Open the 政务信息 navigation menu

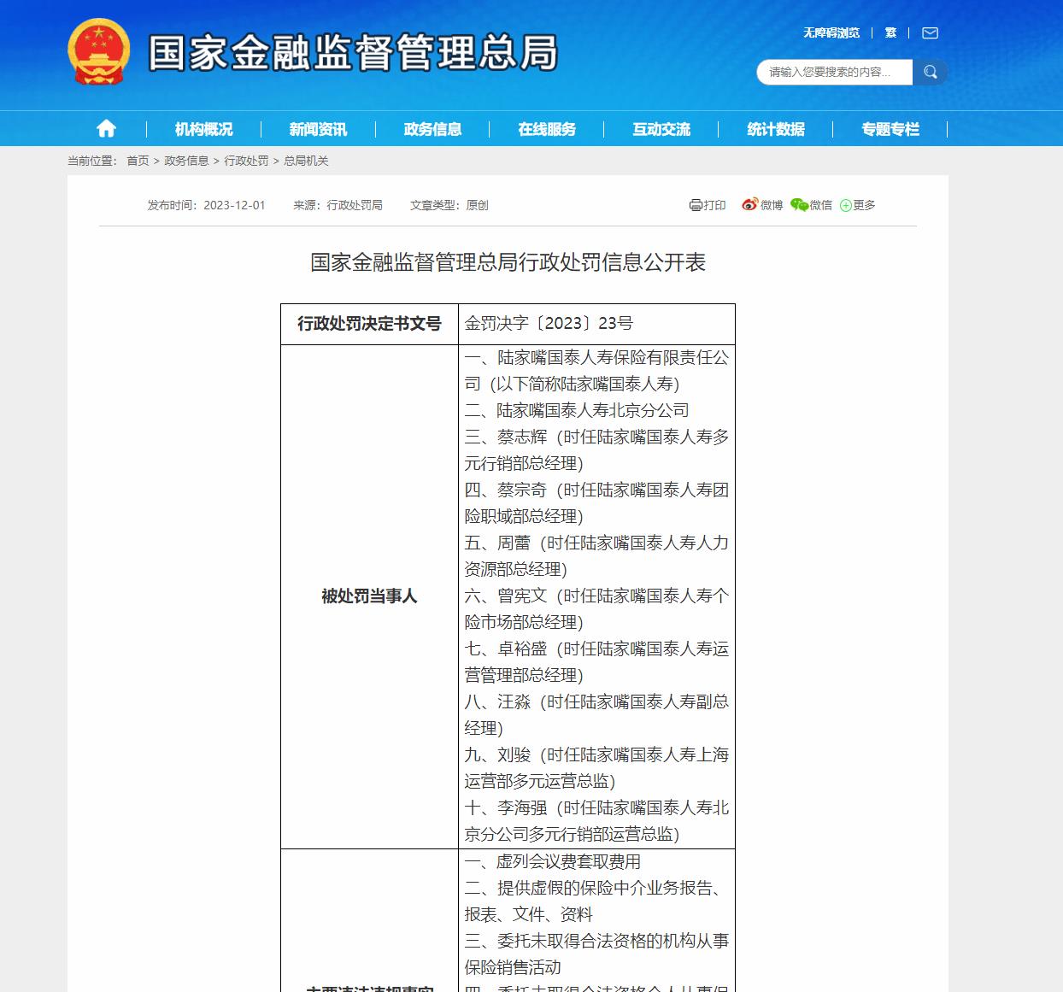[x=432, y=128]
